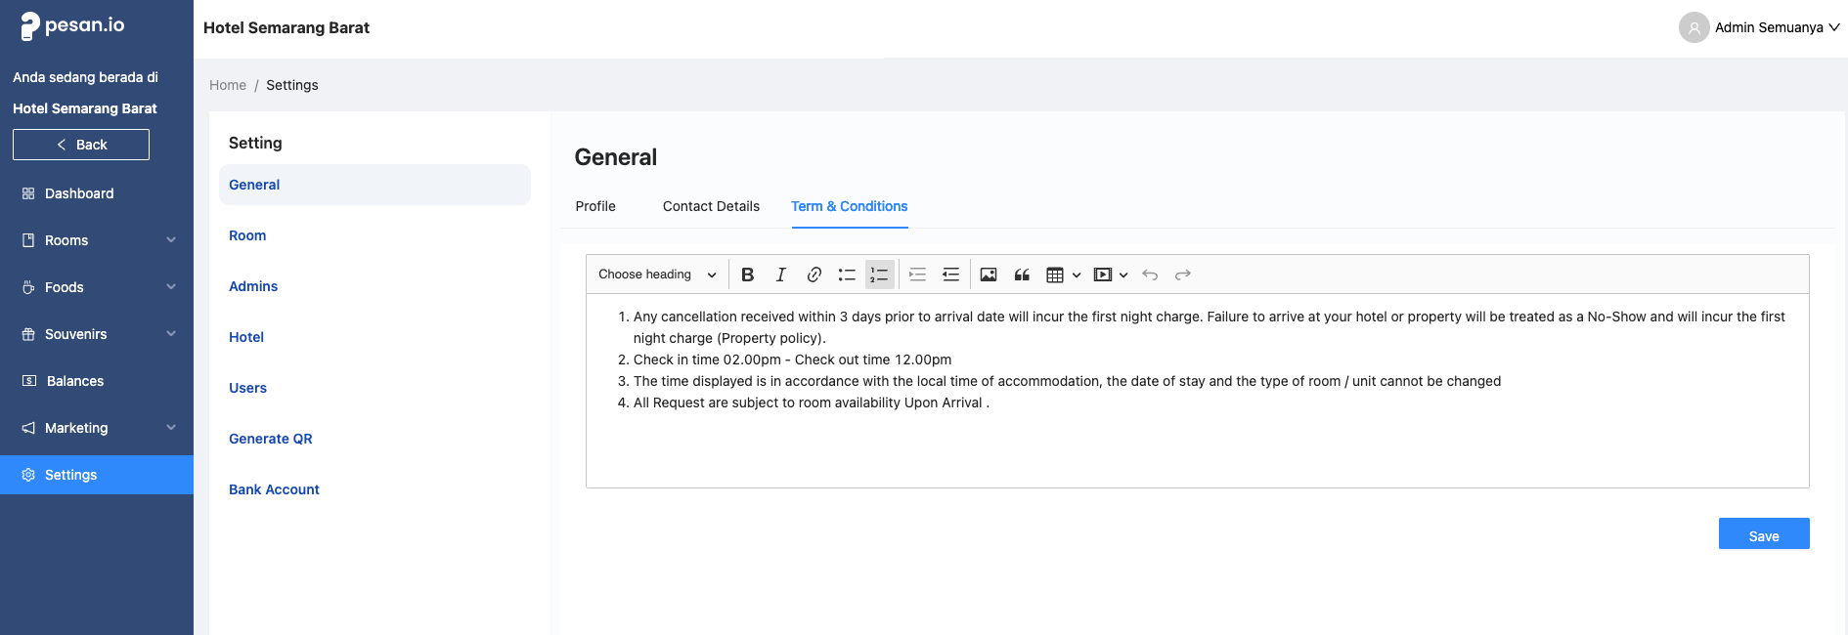Undo the last editor change

pos(1150,275)
